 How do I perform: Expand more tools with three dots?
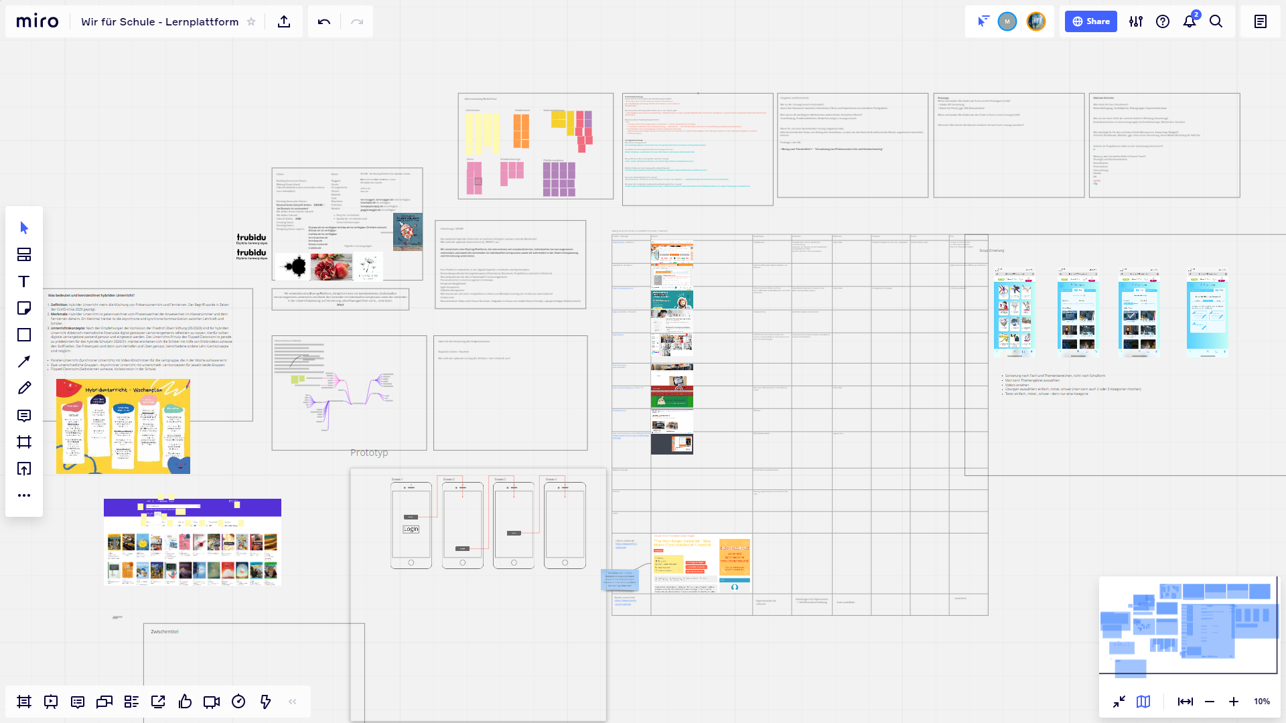[x=24, y=495]
